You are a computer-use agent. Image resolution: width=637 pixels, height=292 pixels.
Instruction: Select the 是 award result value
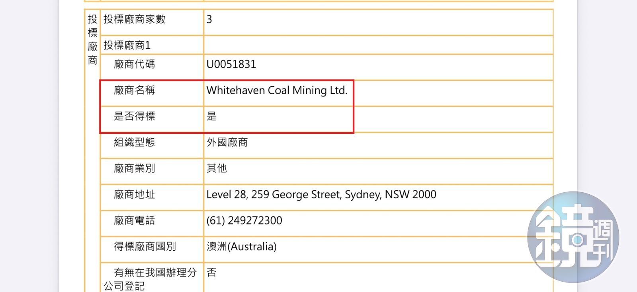211,116
